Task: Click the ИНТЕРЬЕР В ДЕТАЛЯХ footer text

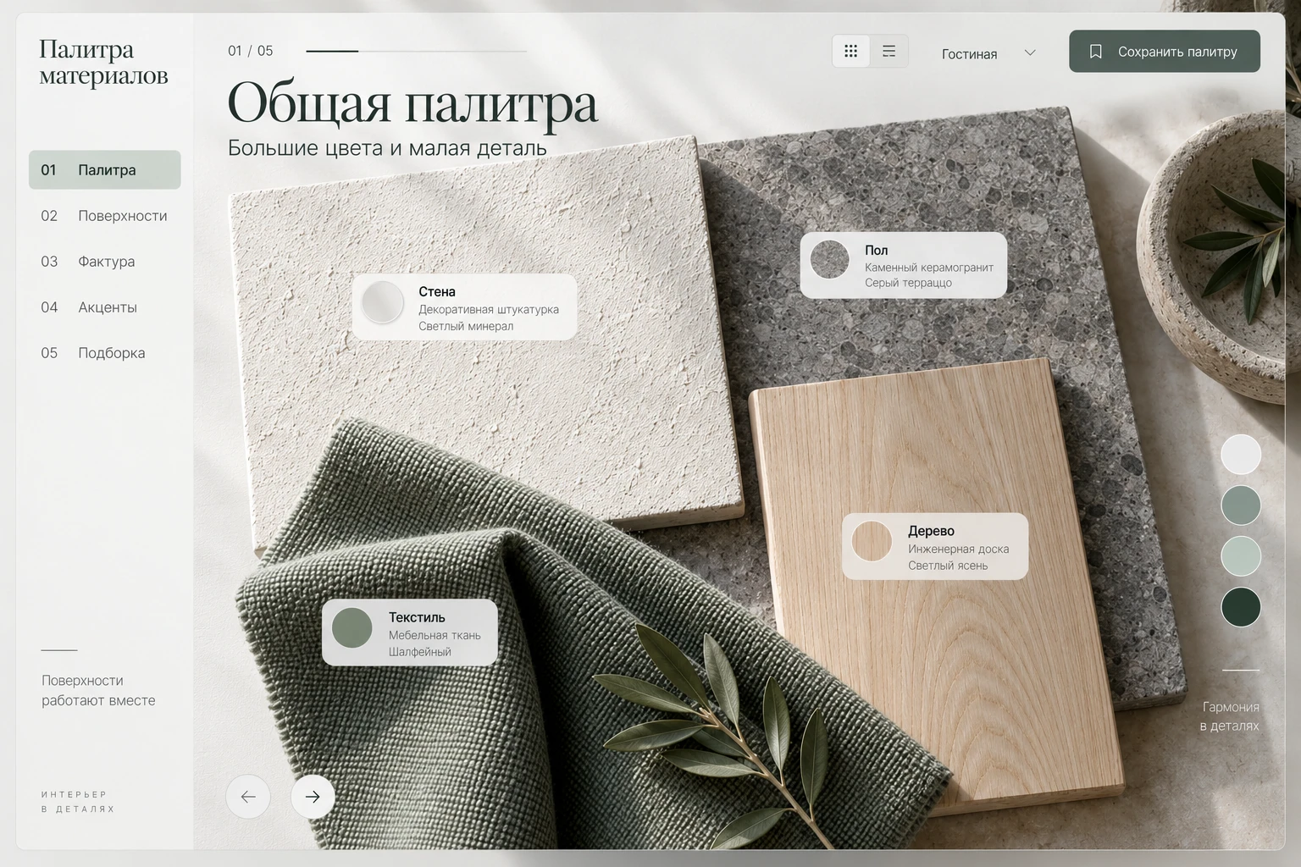Action: pos(78,802)
